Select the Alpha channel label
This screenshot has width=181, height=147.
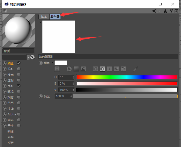(12, 114)
